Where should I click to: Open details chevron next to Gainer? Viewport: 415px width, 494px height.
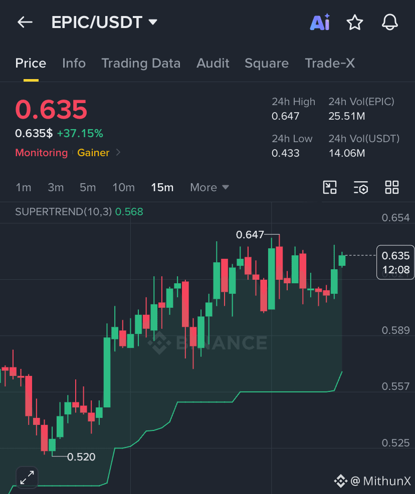click(x=118, y=153)
